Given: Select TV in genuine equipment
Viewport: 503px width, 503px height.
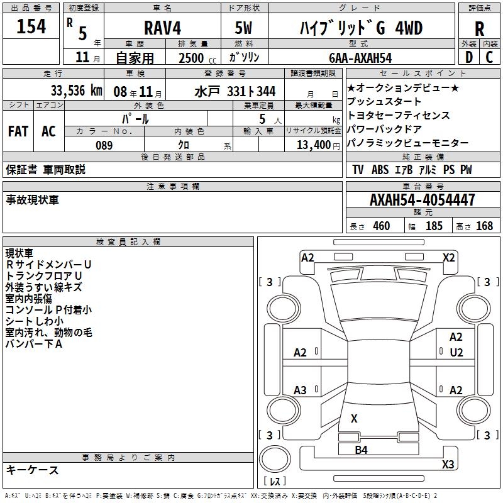Looking at the screenshot, I should pyautogui.click(x=358, y=170).
